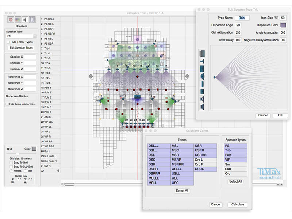
Task: Enable Hide Other Types checkbox
Action: [x=8, y=42]
